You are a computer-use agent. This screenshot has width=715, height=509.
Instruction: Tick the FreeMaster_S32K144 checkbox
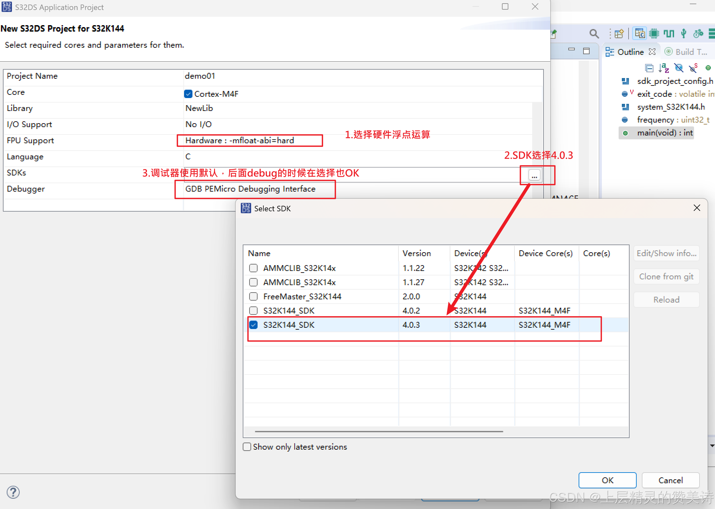pos(253,296)
